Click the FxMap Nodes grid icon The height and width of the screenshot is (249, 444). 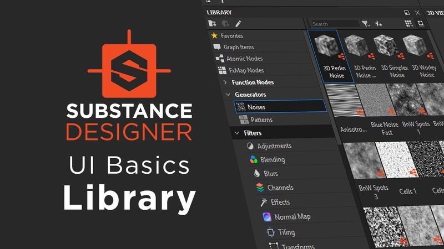(223, 70)
